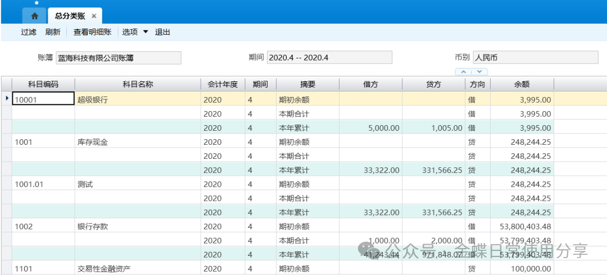Open 查看明细账 detail ledger
Screen dimensions: 607x275
click(x=92, y=32)
